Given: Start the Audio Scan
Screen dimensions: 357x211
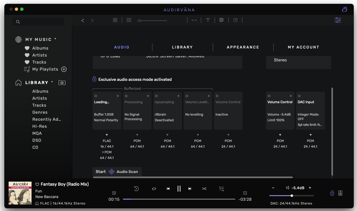Looking at the screenshot, I should point(117,172).
